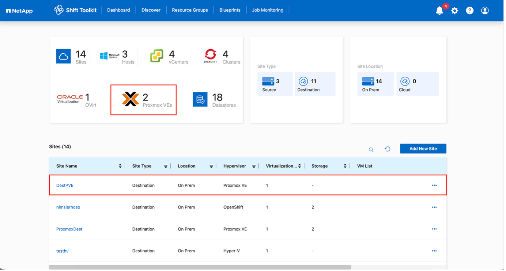Click the Datastores icon

[200, 99]
